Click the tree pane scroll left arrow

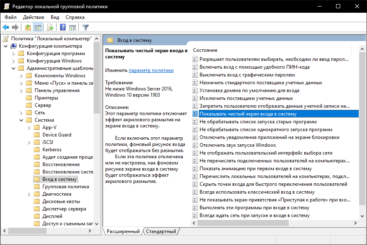5,231
